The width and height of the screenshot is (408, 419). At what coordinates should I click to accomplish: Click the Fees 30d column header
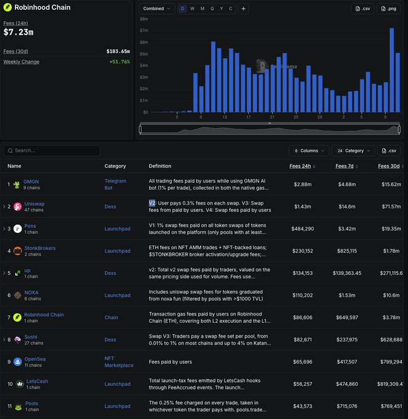point(388,166)
